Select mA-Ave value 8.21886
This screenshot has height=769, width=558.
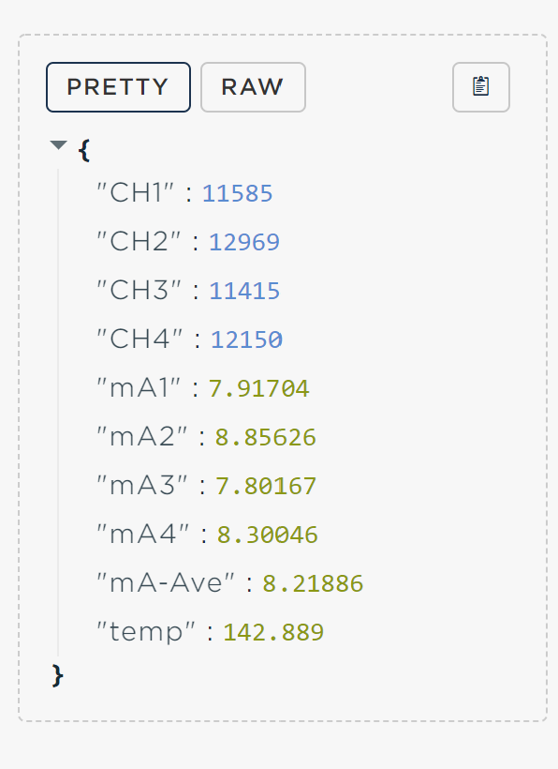coord(313,584)
